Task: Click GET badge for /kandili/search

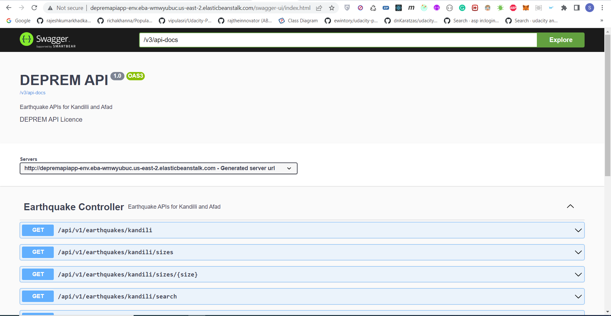Action: click(x=38, y=296)
